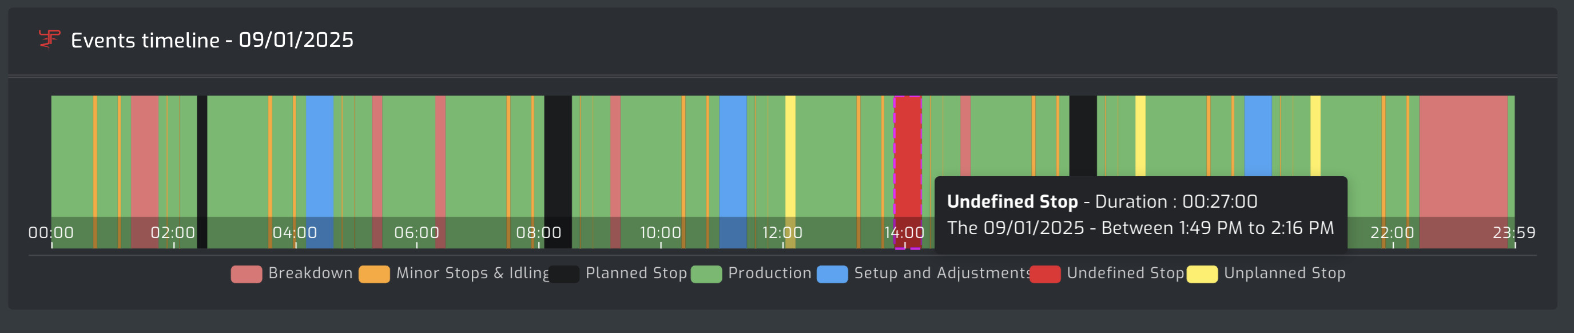
Task: Select the large Breakdown block before 23:59
Action: pyautogui.click(x=1464, y=172)
